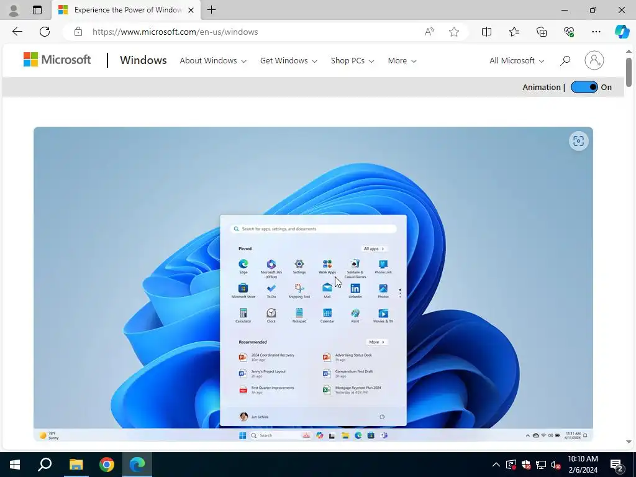The width and height of the screenshot is (636, 477).
Task: Open Edge split screen view
Action: (x=486, y=32)
